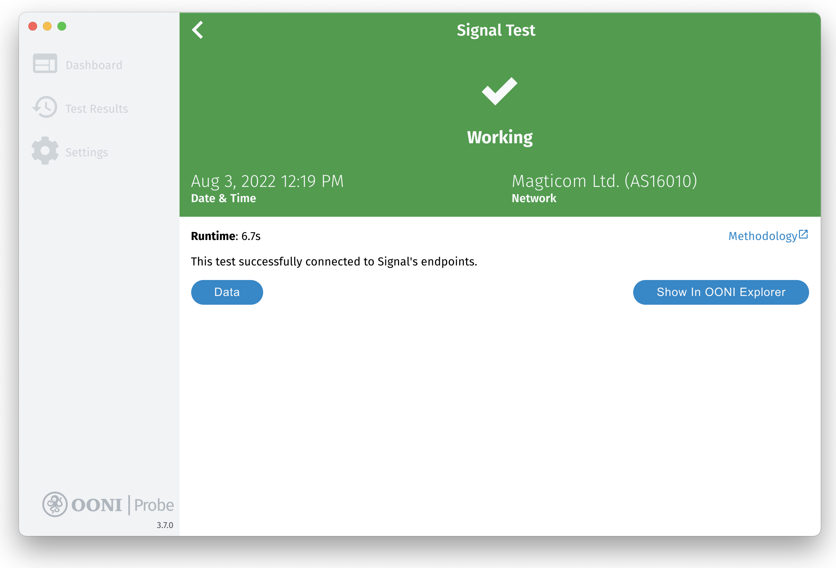Viewport: 836px width, 568px height.
Task: Click the Magticom Ltd. network name
Action: coord(604,181)
